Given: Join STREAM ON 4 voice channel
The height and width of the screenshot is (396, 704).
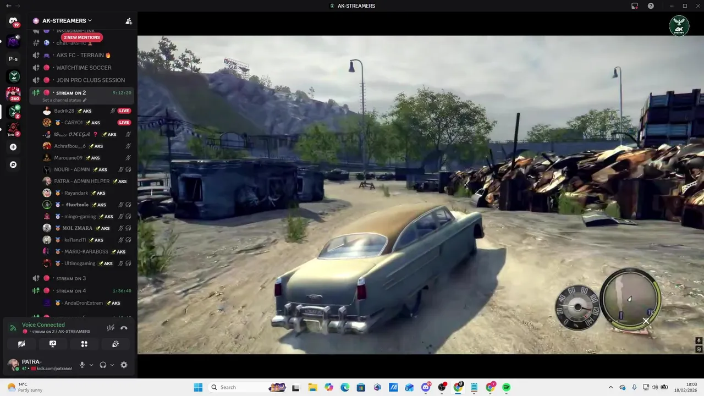Looking at the screenshot, I should 82,291.
